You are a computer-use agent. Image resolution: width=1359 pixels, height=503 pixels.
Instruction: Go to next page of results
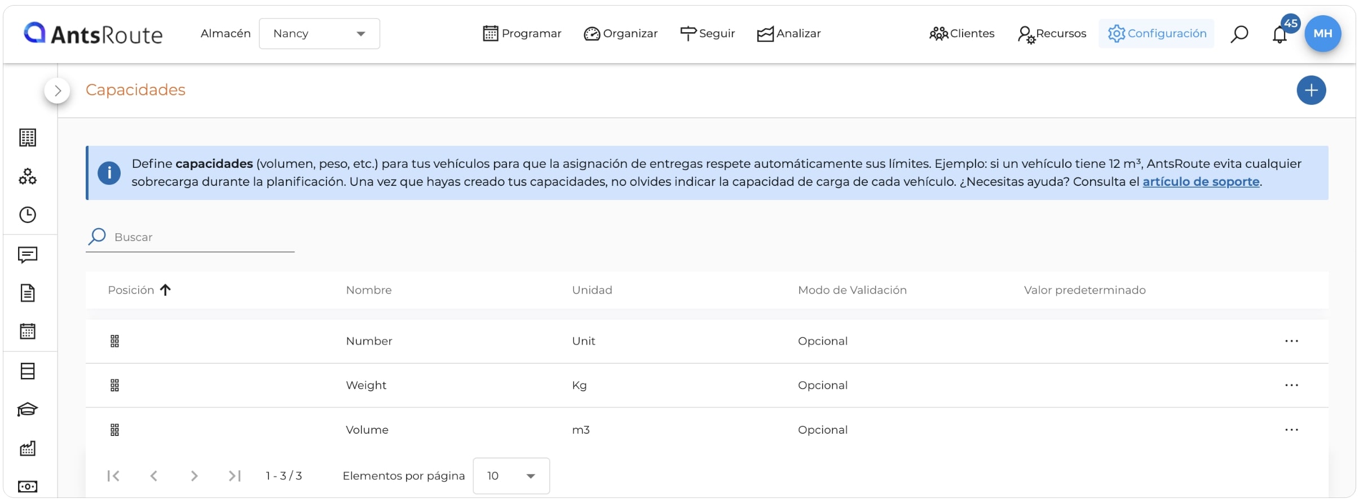point(195,476)
